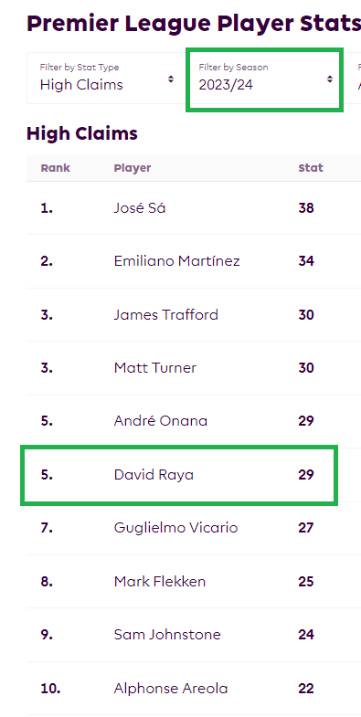This screenshot has width=361, height=717.
Task: Click the Player column header
Action: (133, 168)
